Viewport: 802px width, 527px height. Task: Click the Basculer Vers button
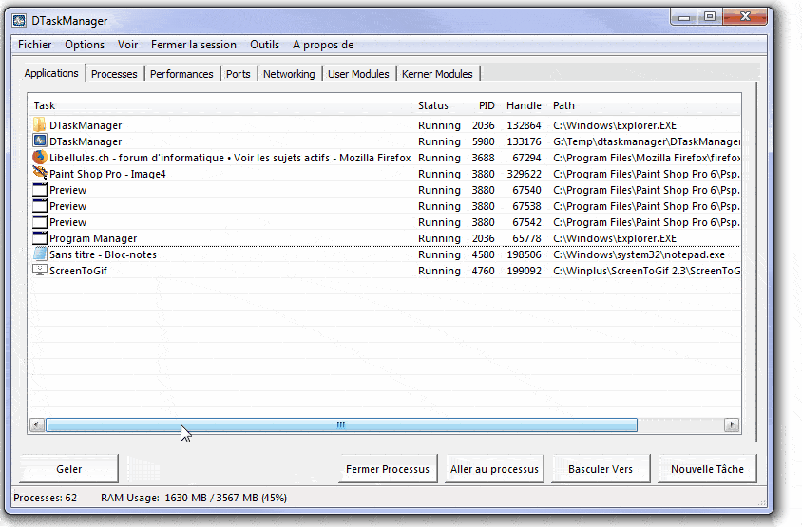click(601, 469)
